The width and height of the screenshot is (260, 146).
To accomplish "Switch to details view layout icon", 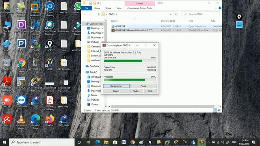I will coord(215,110).
